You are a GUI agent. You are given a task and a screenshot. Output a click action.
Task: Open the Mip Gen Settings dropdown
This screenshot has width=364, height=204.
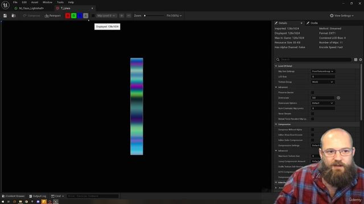323,71
